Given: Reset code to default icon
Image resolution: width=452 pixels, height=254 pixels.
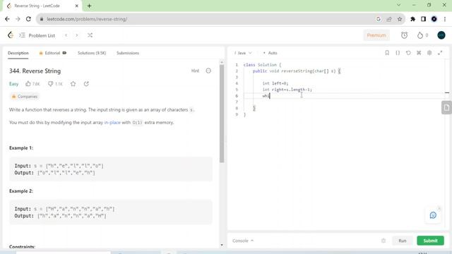Looking at the screenshot, I should pos(408,53).
